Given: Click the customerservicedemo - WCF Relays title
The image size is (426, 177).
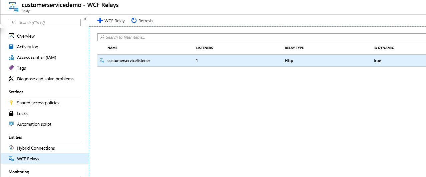Looking at the screenshot, I should (x=70, y=5).
